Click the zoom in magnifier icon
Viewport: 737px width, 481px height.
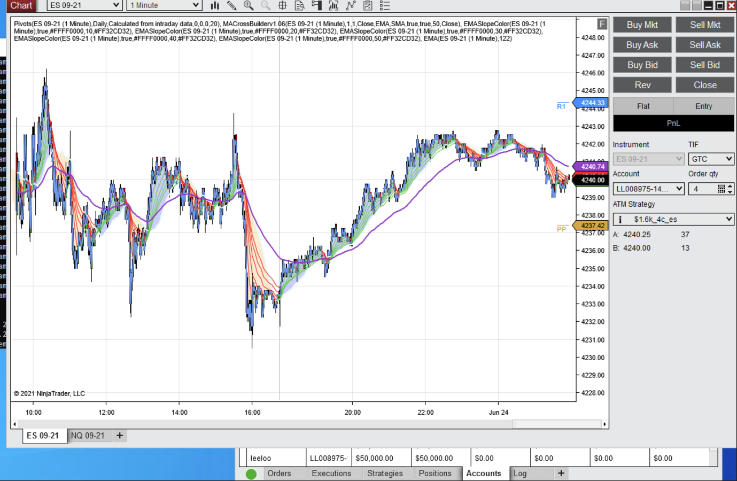[x=249, y=5]
